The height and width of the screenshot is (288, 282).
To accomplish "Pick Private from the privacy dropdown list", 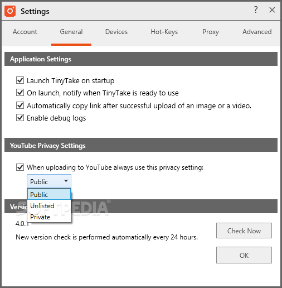I will (x=49, y=217).
